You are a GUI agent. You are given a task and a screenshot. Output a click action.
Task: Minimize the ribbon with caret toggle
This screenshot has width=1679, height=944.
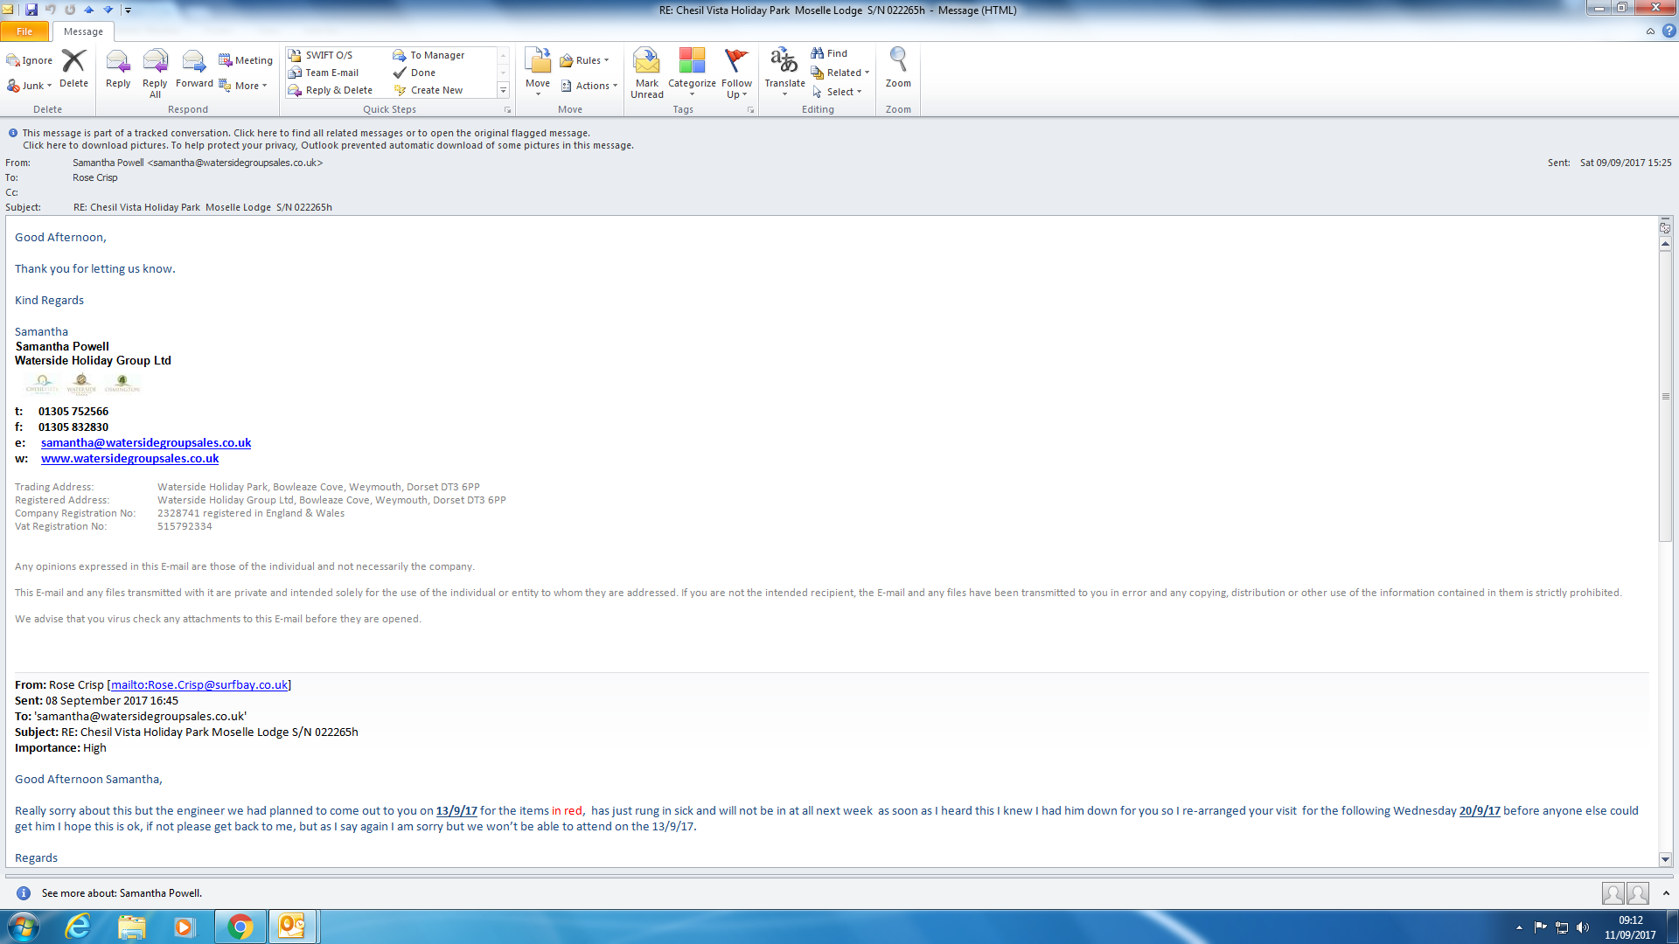(1650, 31)
